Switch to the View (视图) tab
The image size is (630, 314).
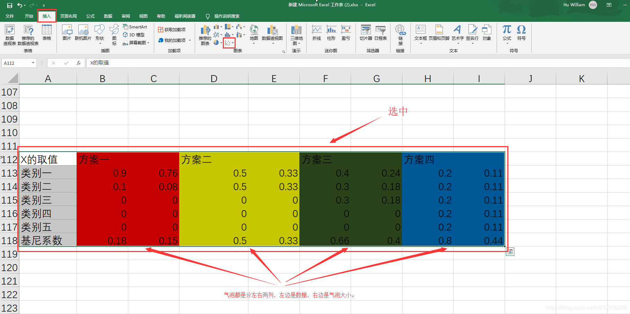coord(143,16)
